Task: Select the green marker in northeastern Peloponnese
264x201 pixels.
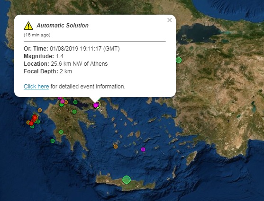Action: click(x=74, y=112)
